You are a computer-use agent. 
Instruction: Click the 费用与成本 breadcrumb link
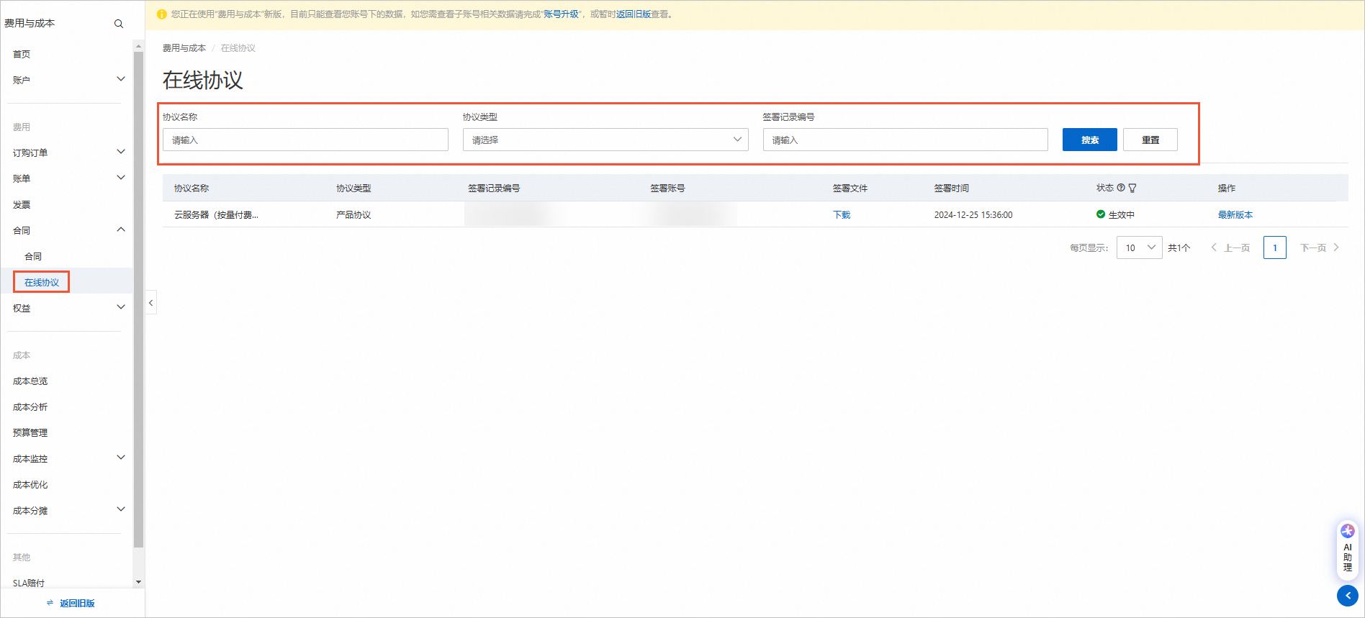[x=184, y=48]
